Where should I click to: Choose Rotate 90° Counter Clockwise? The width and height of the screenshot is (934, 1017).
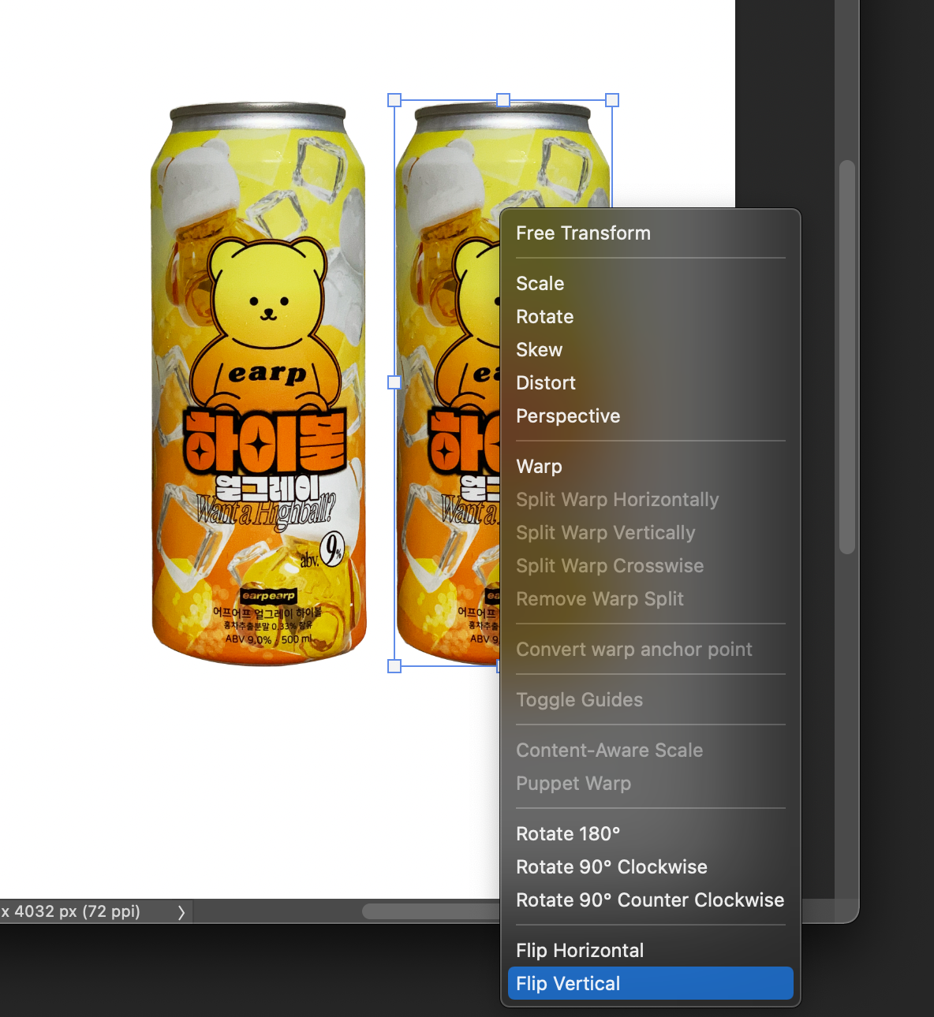pos(650,900)
